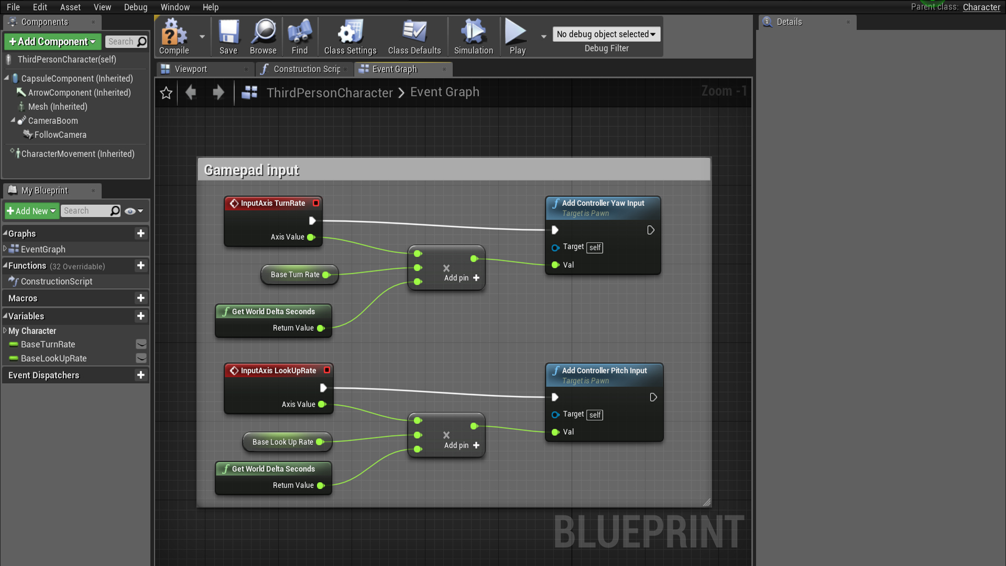The image size is (1006, 566).
Task: Save the ThirdPersonCharacter Blueprint
Action: pyautogui.click(x=228, y=36)
